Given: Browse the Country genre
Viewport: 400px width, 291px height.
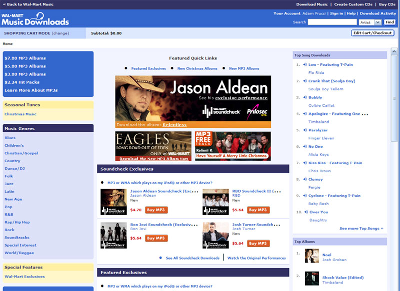Looking at the screenshot, I should (x=12, y=161).
